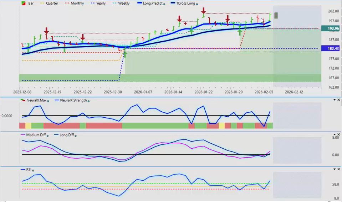Close the RSI indicator panel
The height and width of the screenshot is (202, 342).
tap(339, 169)
